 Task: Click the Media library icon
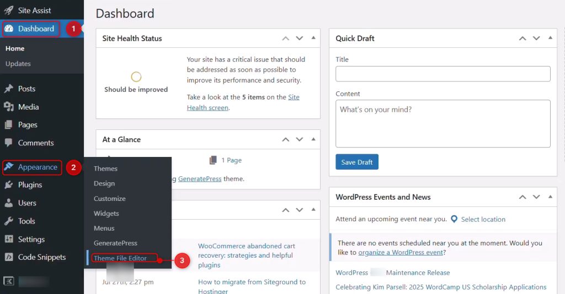pyautogui.click(x=9, y=107)
